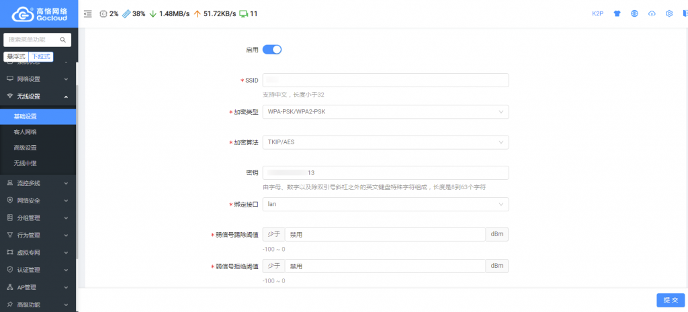Open the 基础设置 submenu item
This screenshot has width=688, height=312.
(38, 117)
